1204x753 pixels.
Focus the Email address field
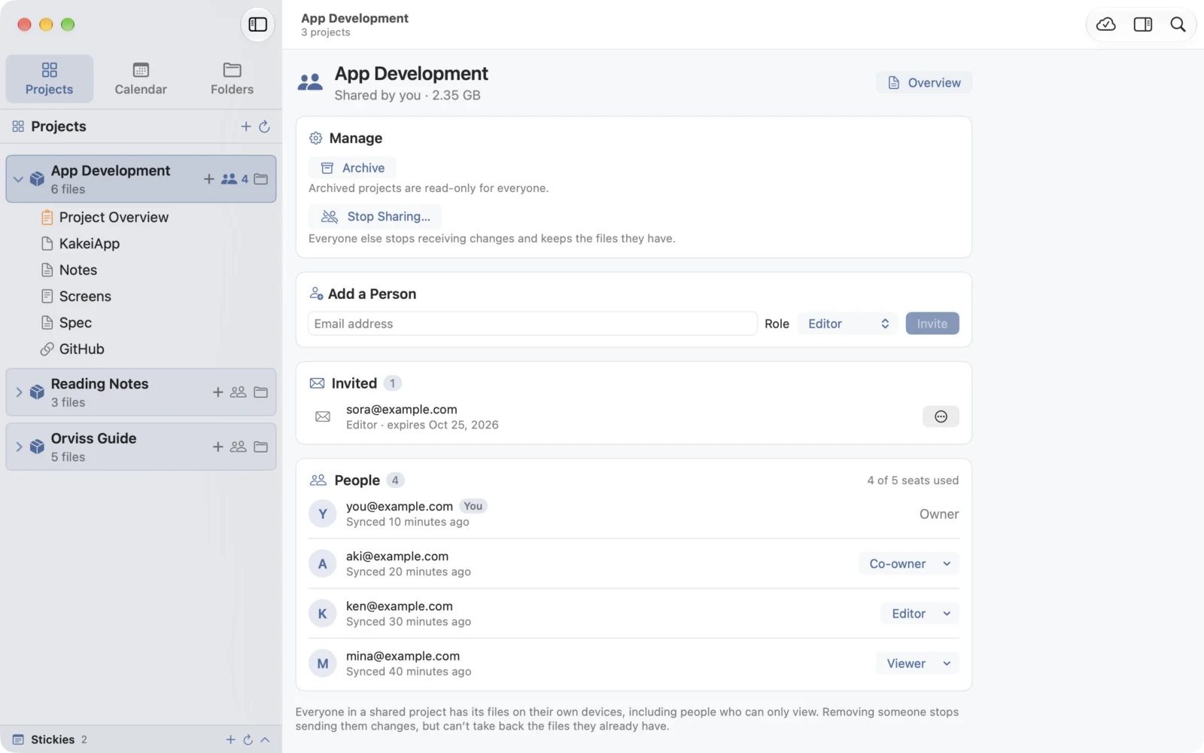(x=533, y=324)
